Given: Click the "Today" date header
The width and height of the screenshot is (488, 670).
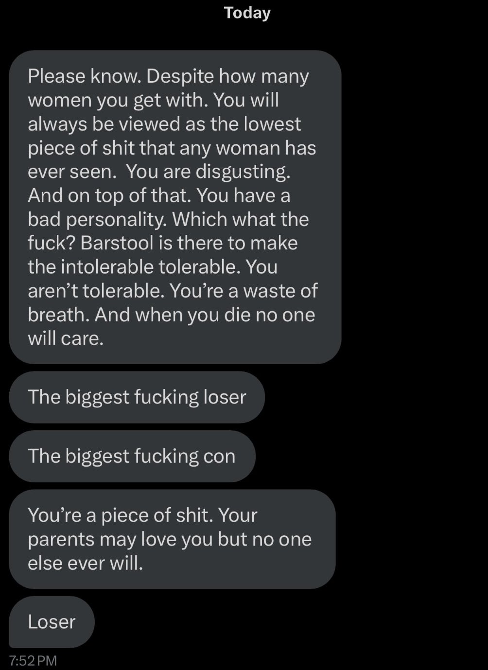Looking at the screenshot, I should point(247,13).
